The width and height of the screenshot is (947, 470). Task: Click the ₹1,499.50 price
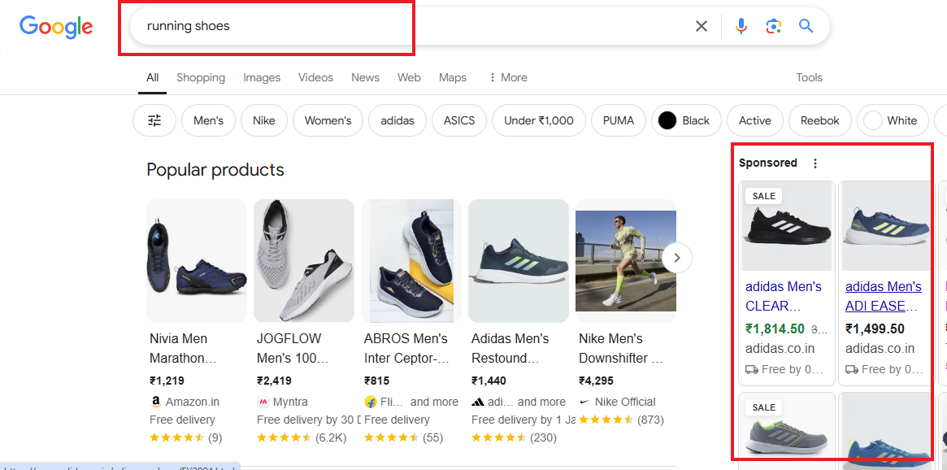875,329
